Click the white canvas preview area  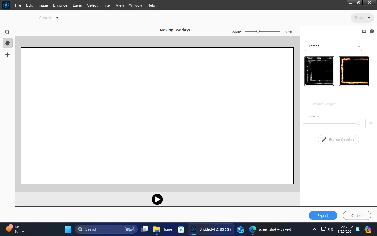tap(157, 116)
